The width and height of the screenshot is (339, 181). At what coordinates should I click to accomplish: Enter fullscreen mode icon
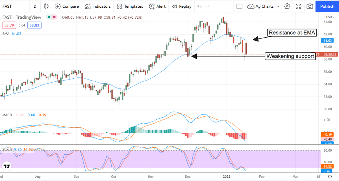point(298,6)
